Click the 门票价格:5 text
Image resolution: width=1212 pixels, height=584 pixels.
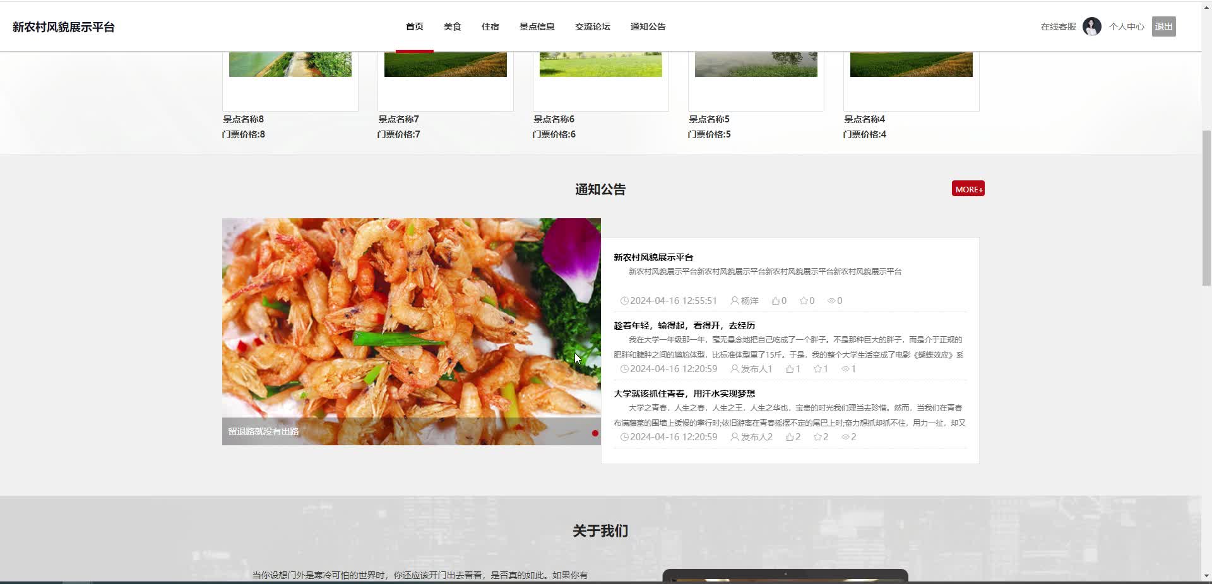tap(710, 134)
